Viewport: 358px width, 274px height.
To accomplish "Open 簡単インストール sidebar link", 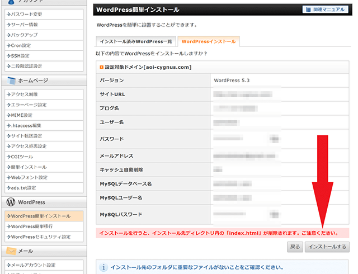I will click(x=44, y=167).
